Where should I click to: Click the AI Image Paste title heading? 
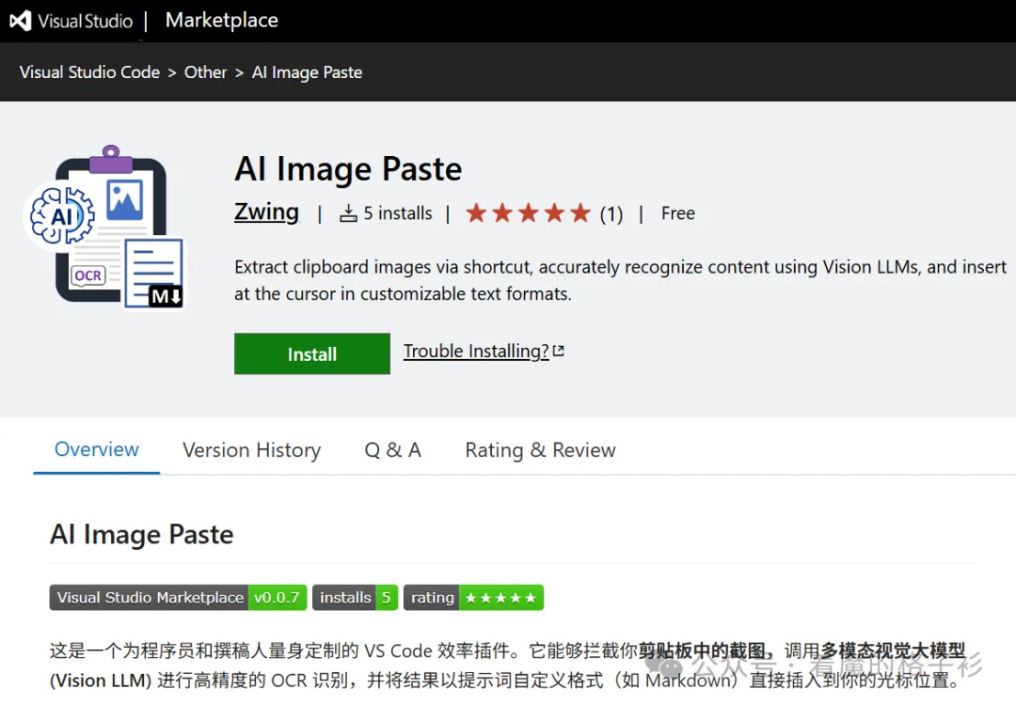348,169
